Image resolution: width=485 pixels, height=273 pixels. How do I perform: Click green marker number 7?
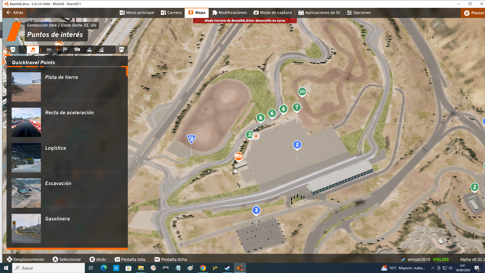click(297, 107)
